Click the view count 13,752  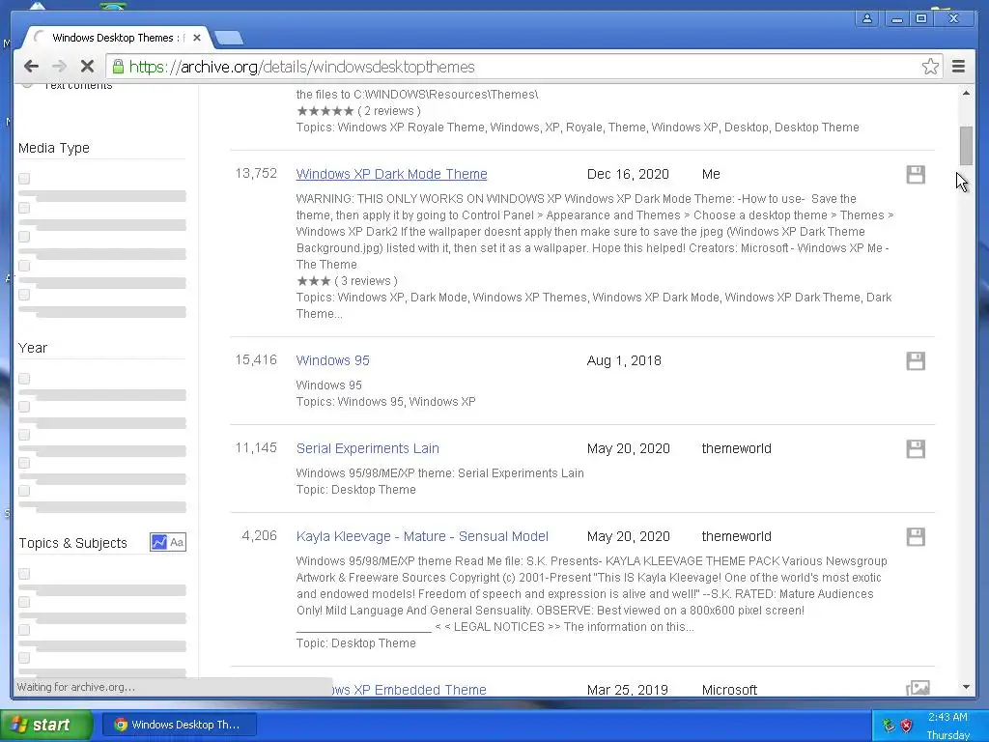pos(256,174)
